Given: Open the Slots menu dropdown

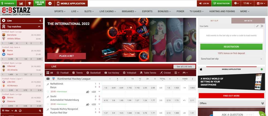Looking at the screenshot, I should (89, 11).
